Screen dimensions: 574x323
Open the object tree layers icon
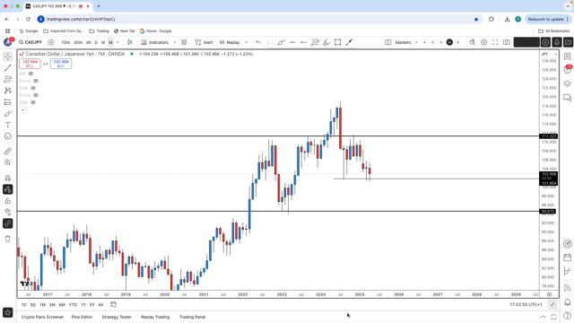[x=567, y=83]
